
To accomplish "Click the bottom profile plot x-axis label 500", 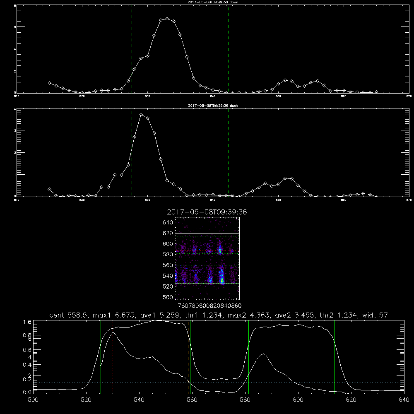I will point(33,400).
